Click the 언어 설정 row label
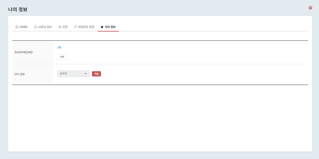319x159 pixels. coord(20,74)
